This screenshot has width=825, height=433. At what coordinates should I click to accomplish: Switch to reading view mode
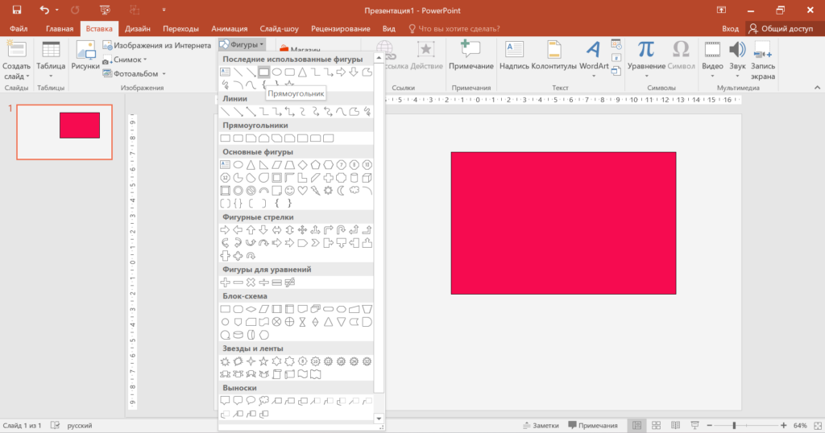click(x=675, y=425)
